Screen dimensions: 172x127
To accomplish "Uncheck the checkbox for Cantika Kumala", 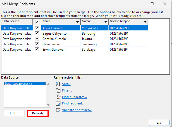I will [x=37, y=39].
